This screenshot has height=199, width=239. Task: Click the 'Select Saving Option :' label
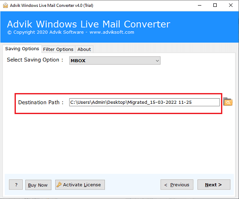(x=35, y=60)
